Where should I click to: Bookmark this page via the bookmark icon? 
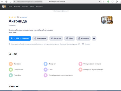[99, 1]
